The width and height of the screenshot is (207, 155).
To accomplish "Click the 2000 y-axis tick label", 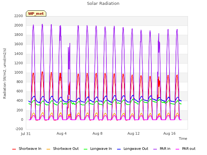I will (x=19, y=25).
